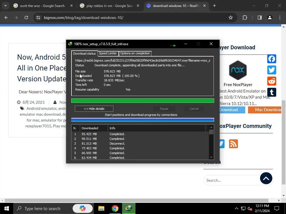Open Copilot icon in taskbar
This screenshot has height=214, width=286.
82,208
